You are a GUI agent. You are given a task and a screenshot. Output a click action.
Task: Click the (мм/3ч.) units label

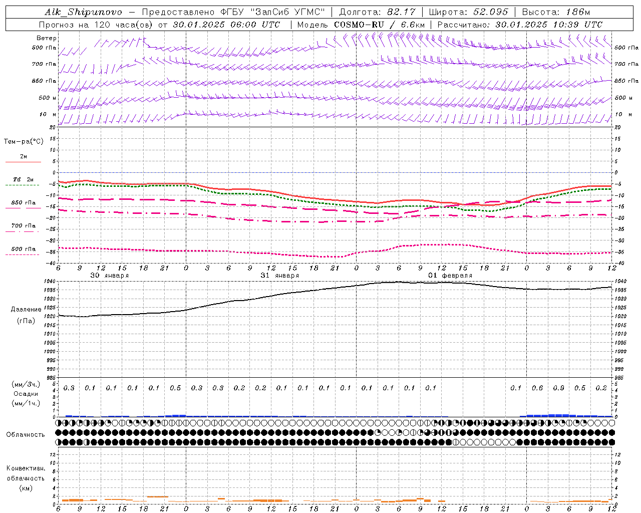coord(26,384)
